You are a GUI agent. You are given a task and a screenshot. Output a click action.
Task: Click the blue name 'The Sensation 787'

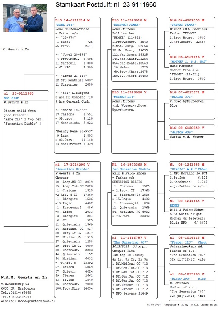[130, 242]
